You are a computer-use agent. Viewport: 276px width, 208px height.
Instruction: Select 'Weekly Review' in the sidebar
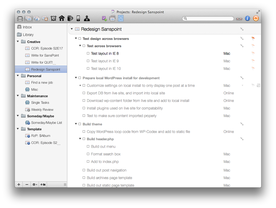(42, 110)
